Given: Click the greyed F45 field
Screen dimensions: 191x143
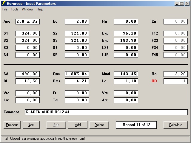Looking at the screenshot, I should (175, 55).
